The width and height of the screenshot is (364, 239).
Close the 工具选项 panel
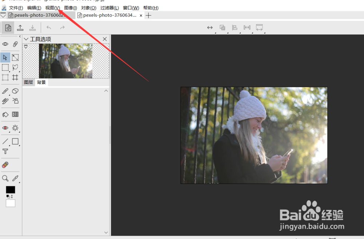[x=105, y=39]
